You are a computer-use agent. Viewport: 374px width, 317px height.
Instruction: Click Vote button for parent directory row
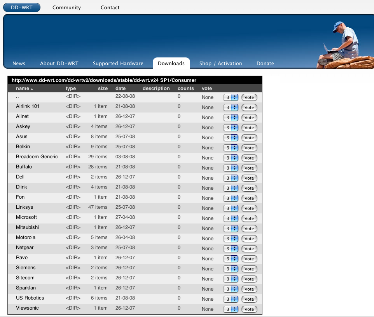click(x=249, y=97)
